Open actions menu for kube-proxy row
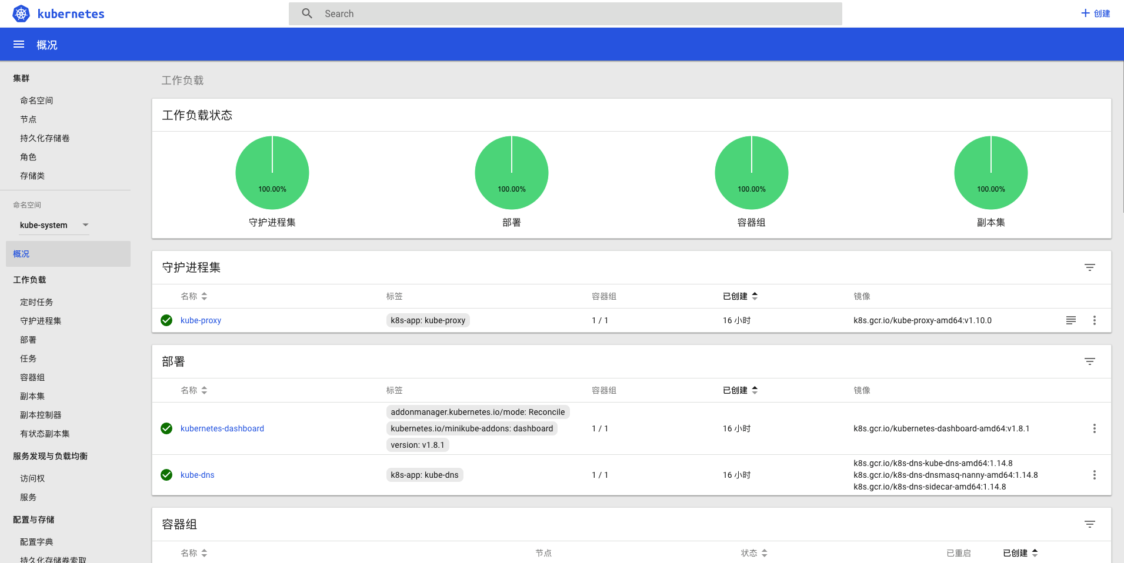The height and width of the screenshot is (563, 1124). click(x=1095, y=320)
